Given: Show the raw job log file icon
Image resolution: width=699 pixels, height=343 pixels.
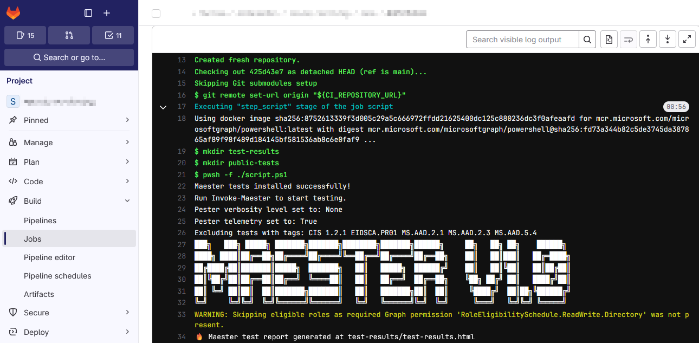Looking at the screenshot, I should (x=609, y=39).
